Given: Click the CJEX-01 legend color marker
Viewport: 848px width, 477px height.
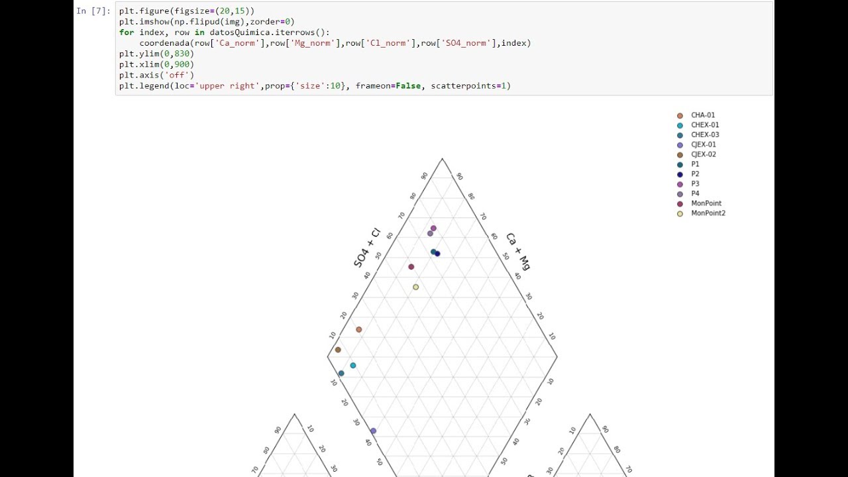Looking at the screenshot, I should click(680, 144).
